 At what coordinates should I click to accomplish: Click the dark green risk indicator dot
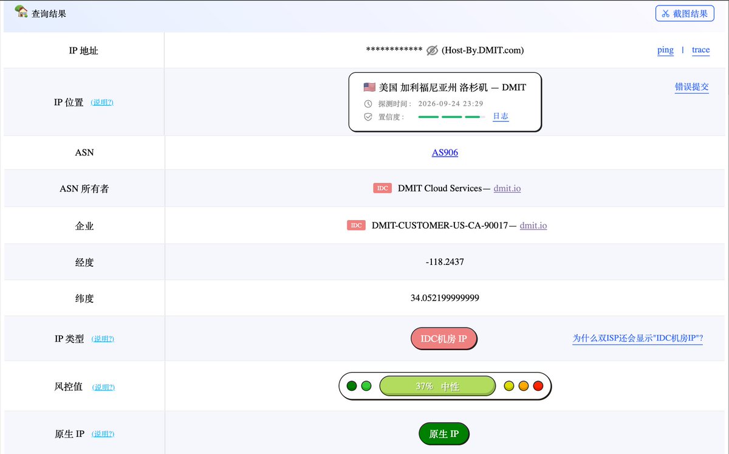[x=352, y=386]
